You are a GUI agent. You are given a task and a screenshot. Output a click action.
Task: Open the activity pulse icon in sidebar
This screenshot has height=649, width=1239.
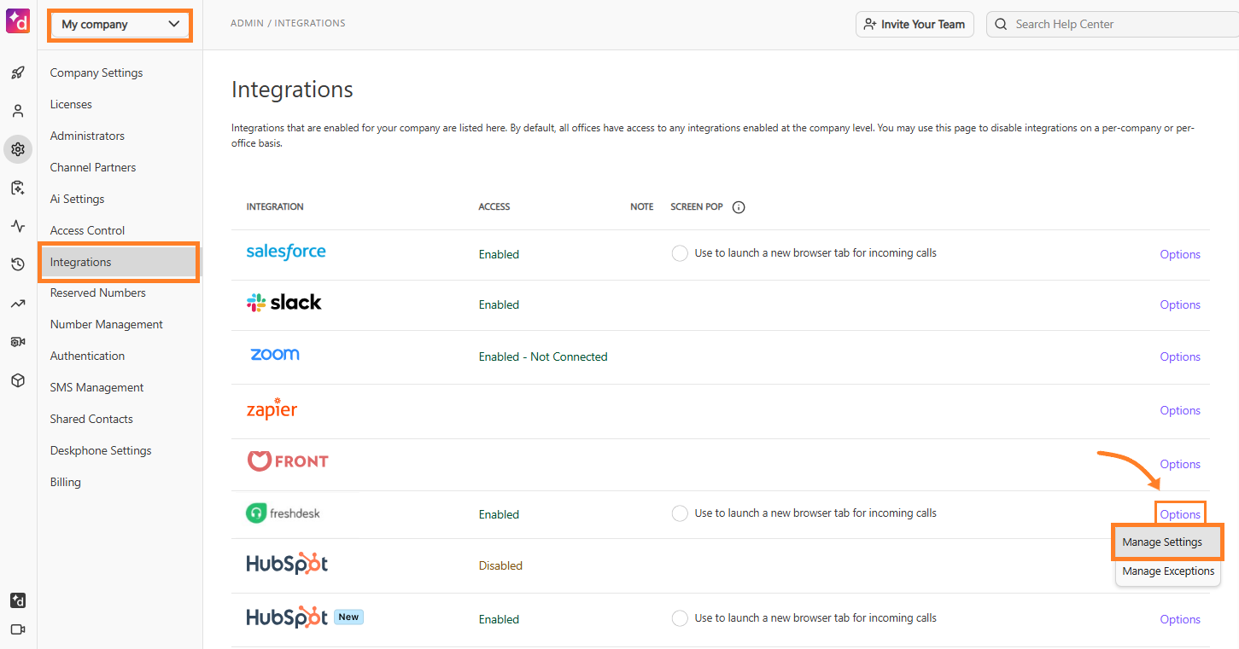18,226
